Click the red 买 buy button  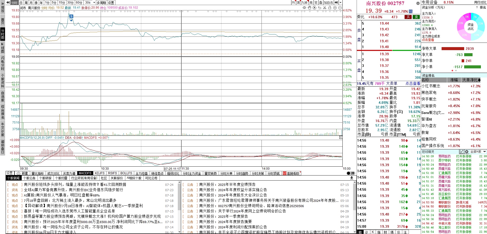click(x=408, y=17)
